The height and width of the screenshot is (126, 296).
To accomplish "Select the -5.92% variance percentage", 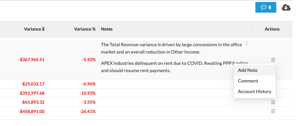I will (89, 60).
